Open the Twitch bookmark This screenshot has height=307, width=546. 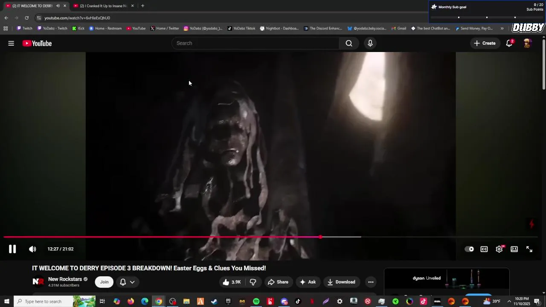pos(24,29)
